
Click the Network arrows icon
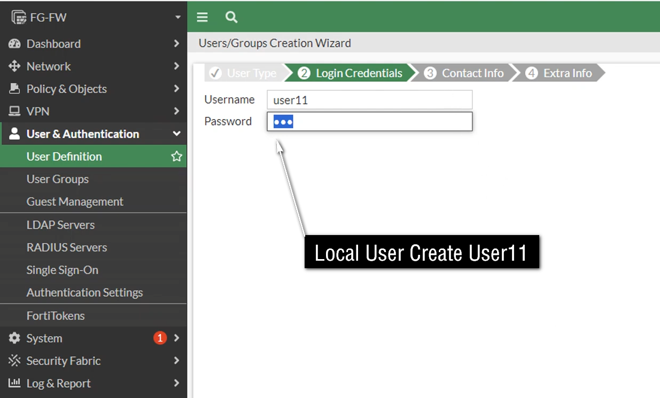(x=14, y=66)
